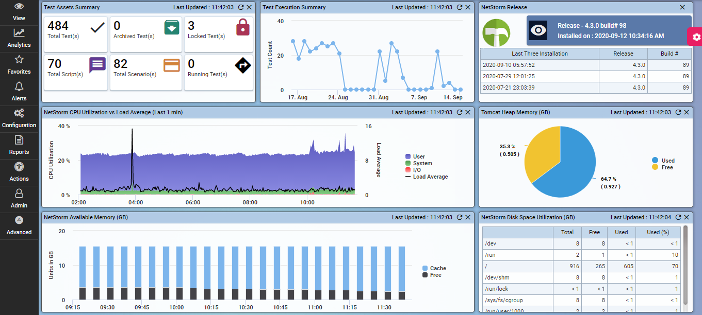
Task: Click the green archive icon on Archived Test(s)
Action: click(172, 27)
